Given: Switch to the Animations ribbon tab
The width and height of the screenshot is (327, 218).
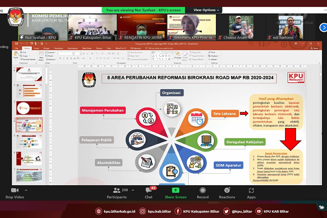Looking at the screenshot, I should click(x=73, y=48).
